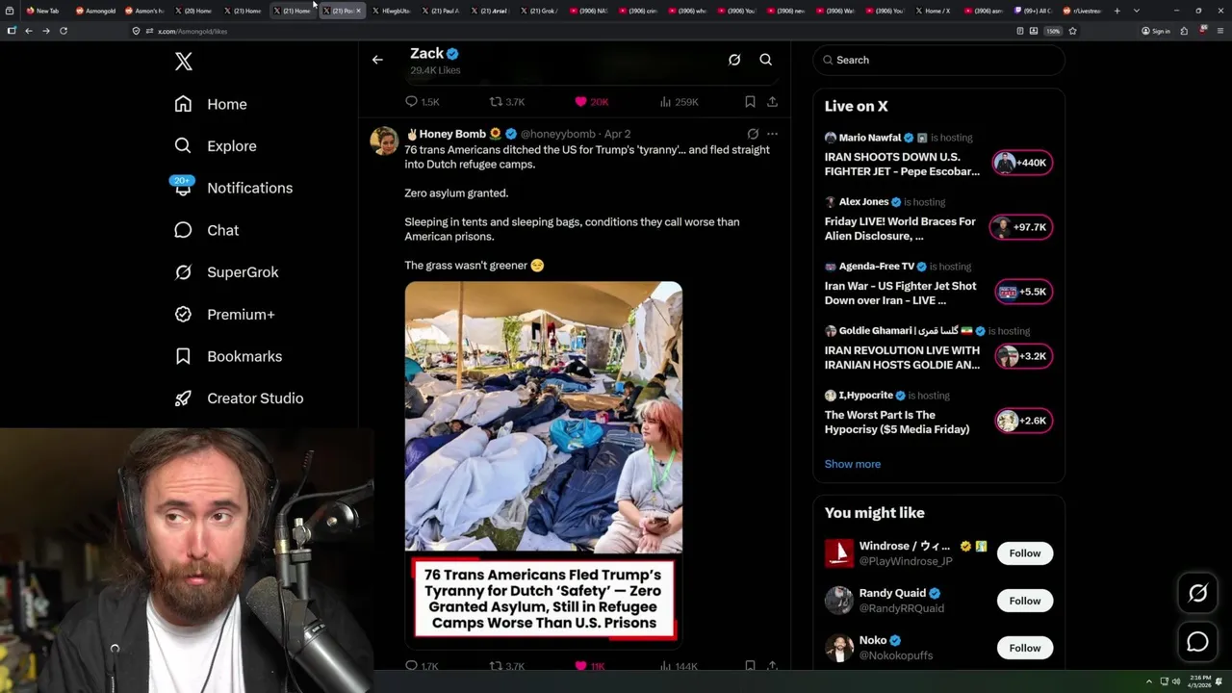
Task: Switch to the (20) Home browser tab
Action: [x=192, y=11]
